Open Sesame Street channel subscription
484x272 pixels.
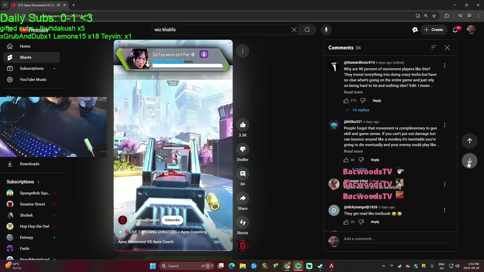pyautogui.click(x=32, y=204)
